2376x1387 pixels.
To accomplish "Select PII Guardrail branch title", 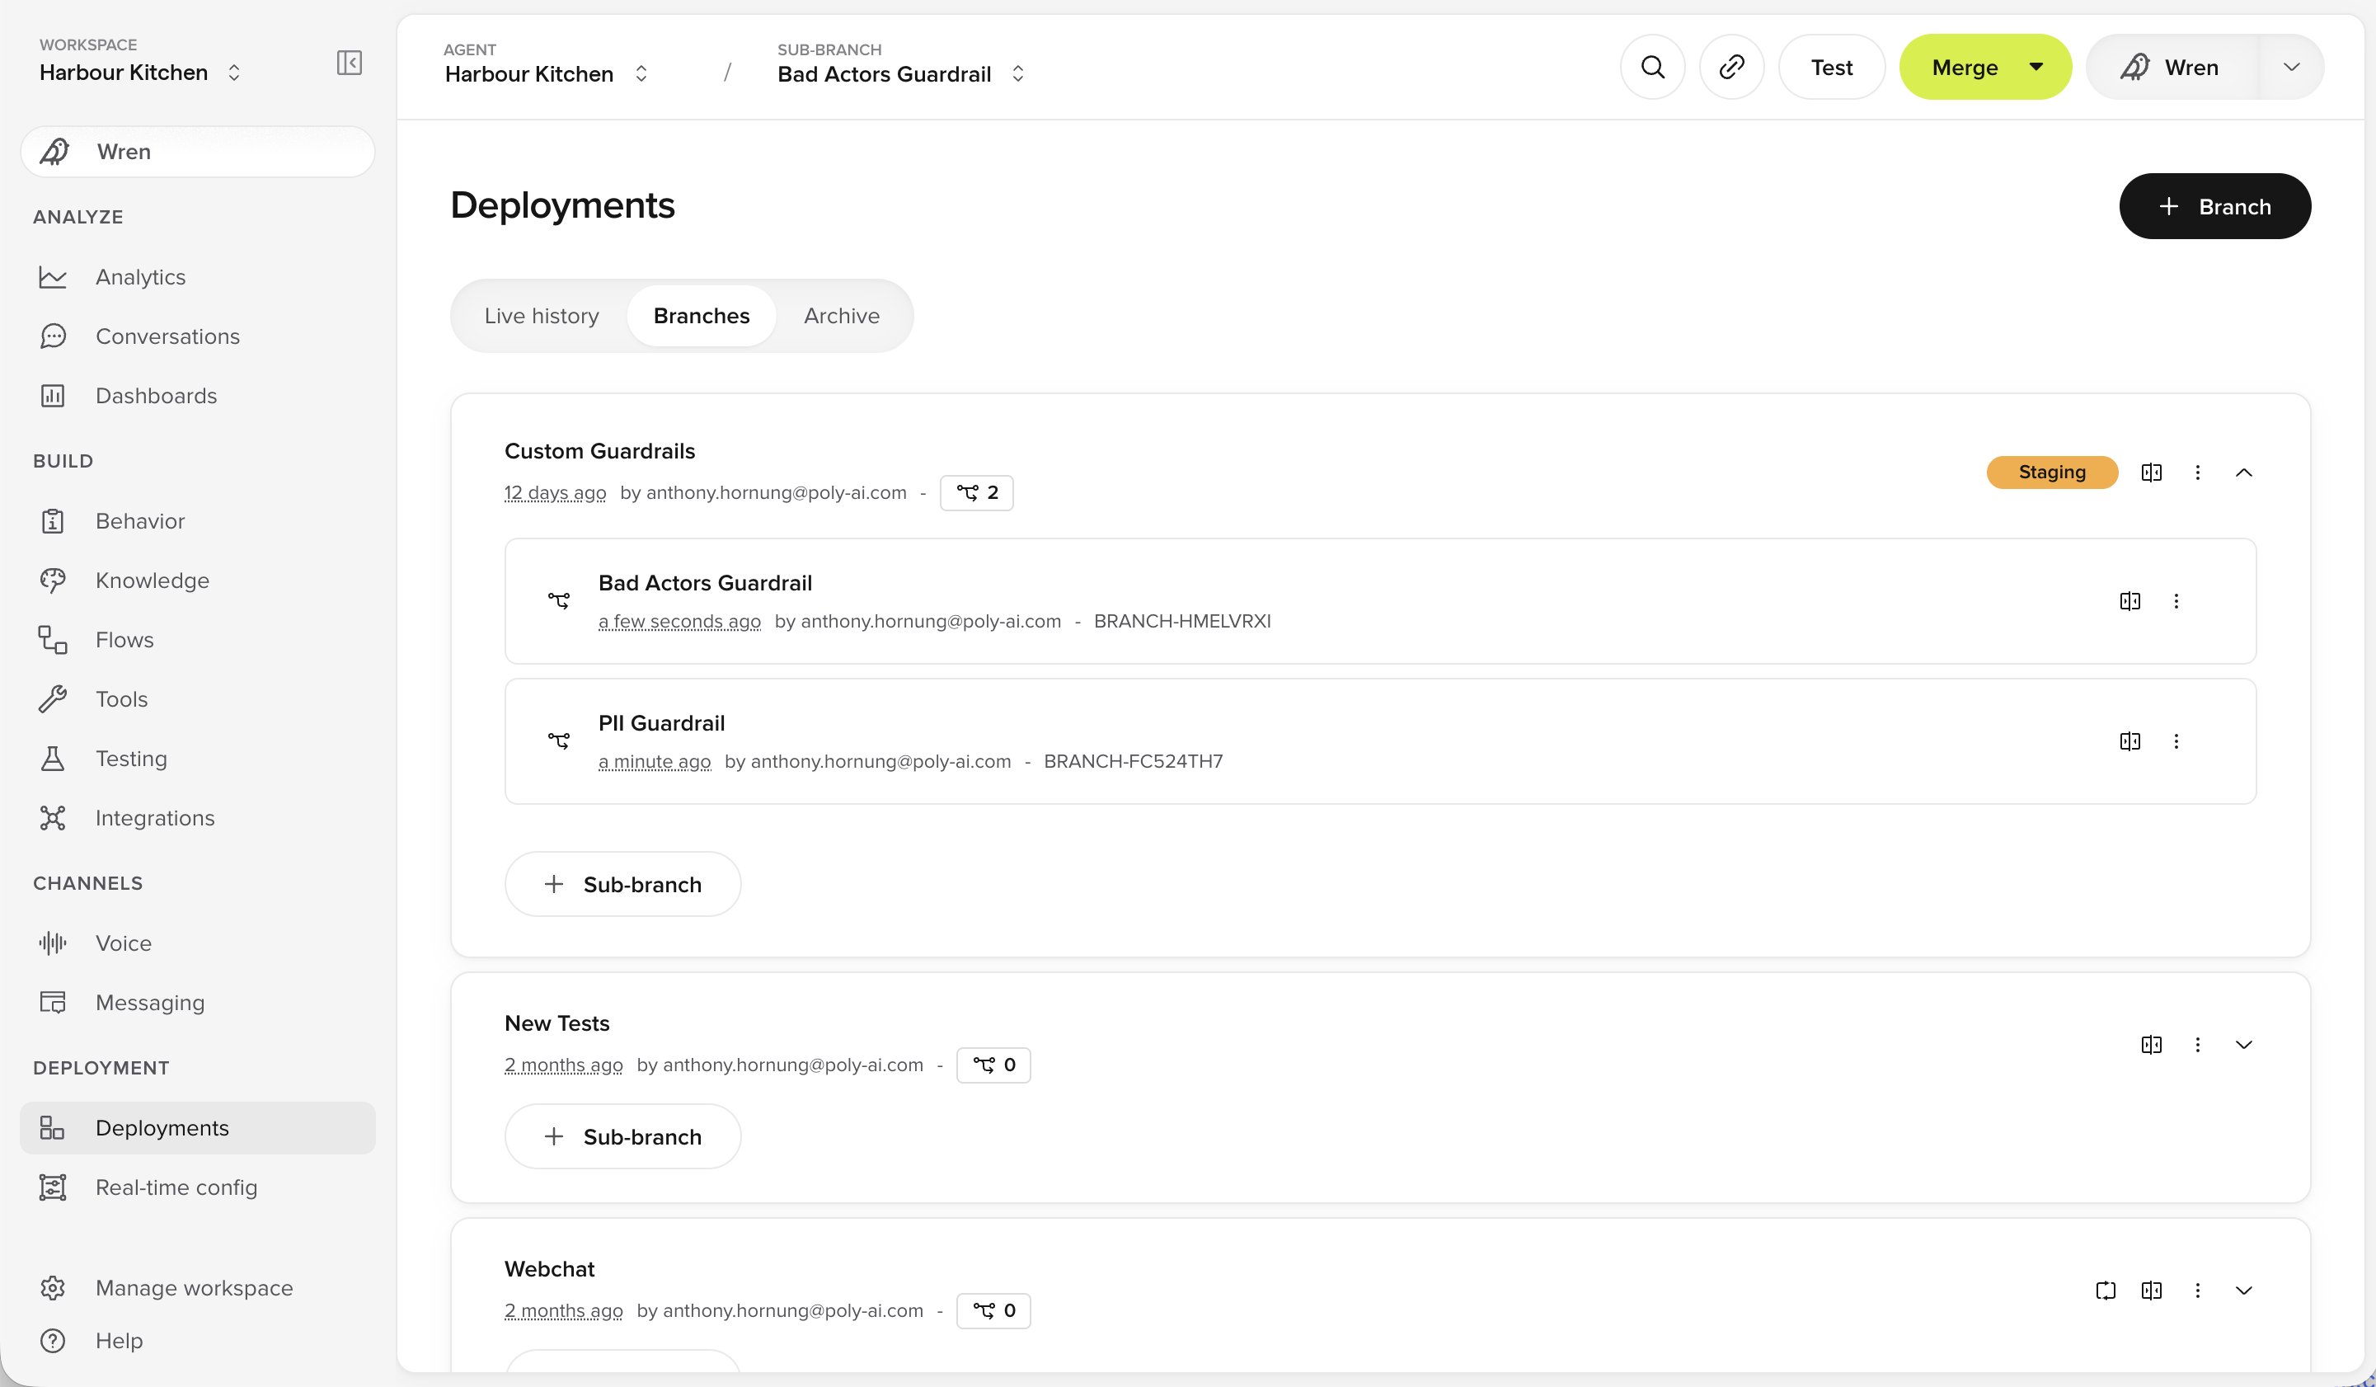I will click(x=661, y=724).
